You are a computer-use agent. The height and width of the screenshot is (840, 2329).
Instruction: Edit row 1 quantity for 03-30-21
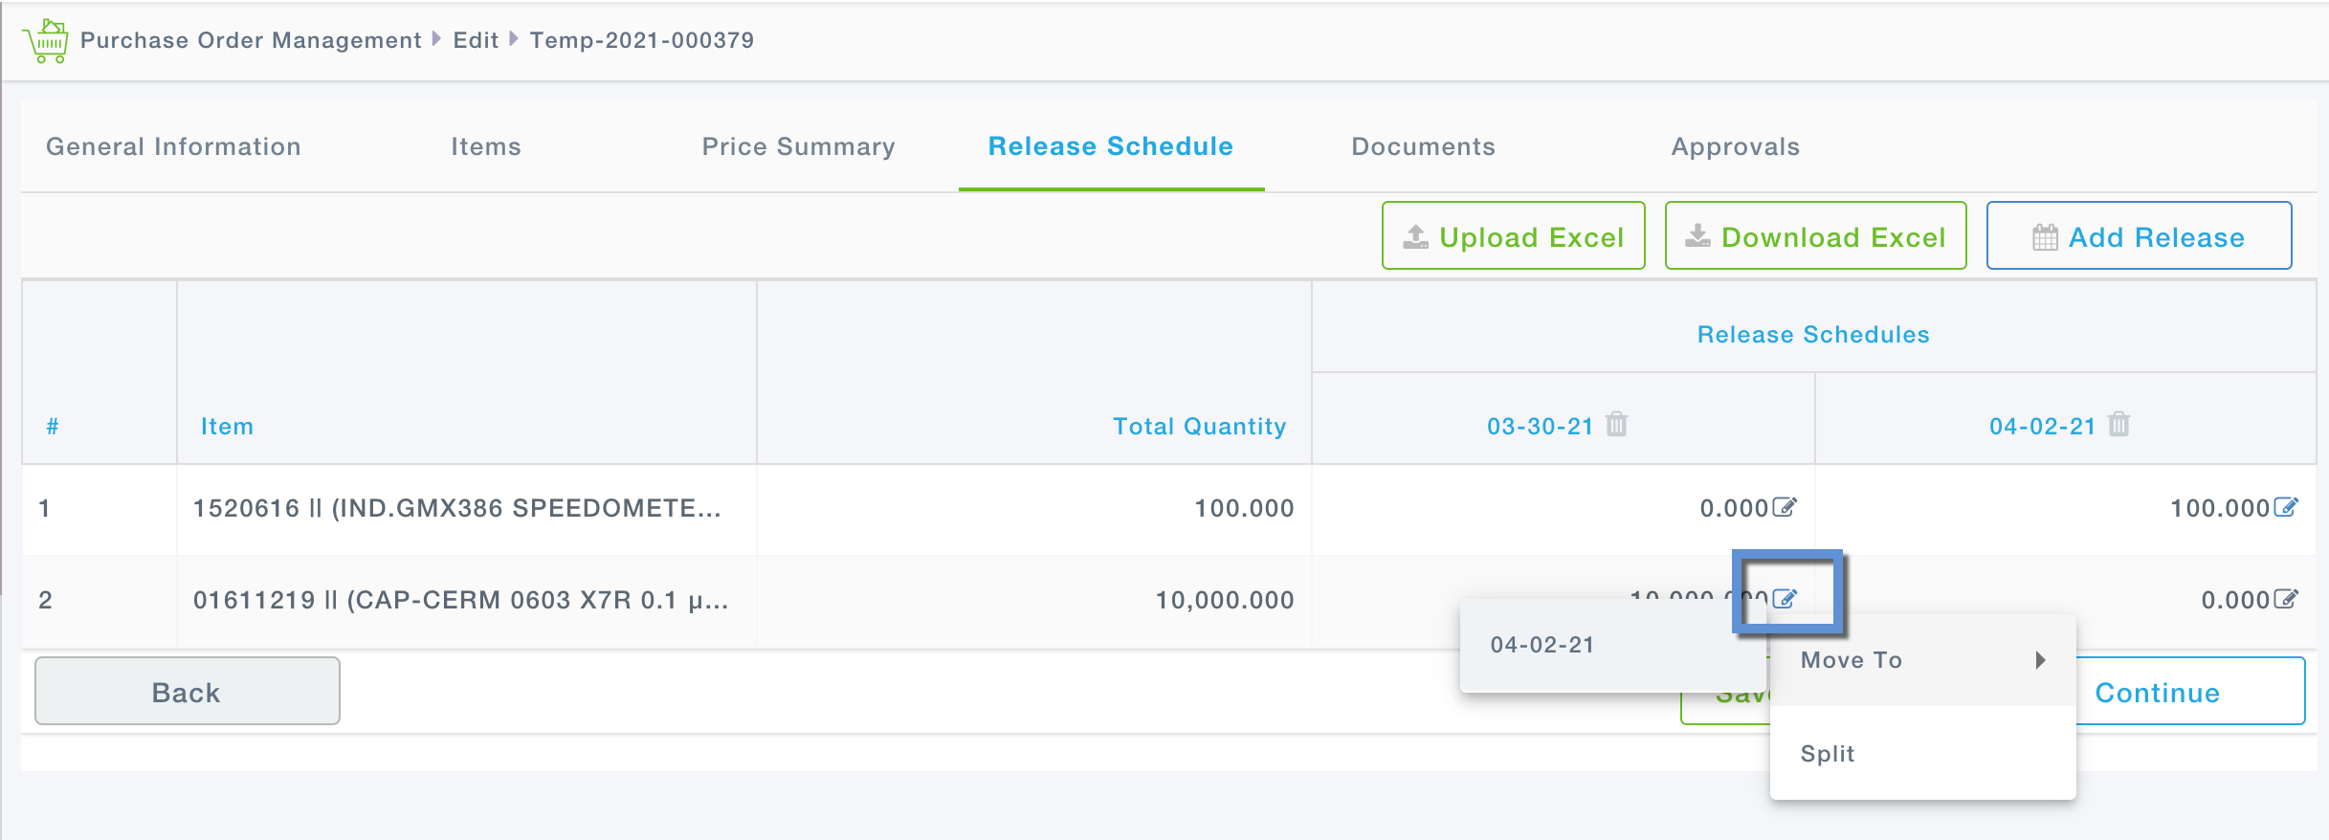click(x=1785, y=507)
